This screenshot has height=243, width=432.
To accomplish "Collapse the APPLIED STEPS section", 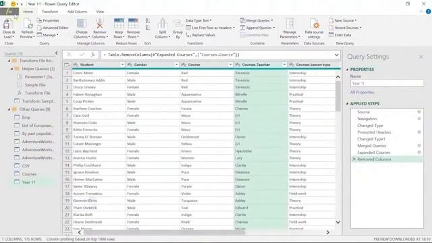I will point(347,103).
